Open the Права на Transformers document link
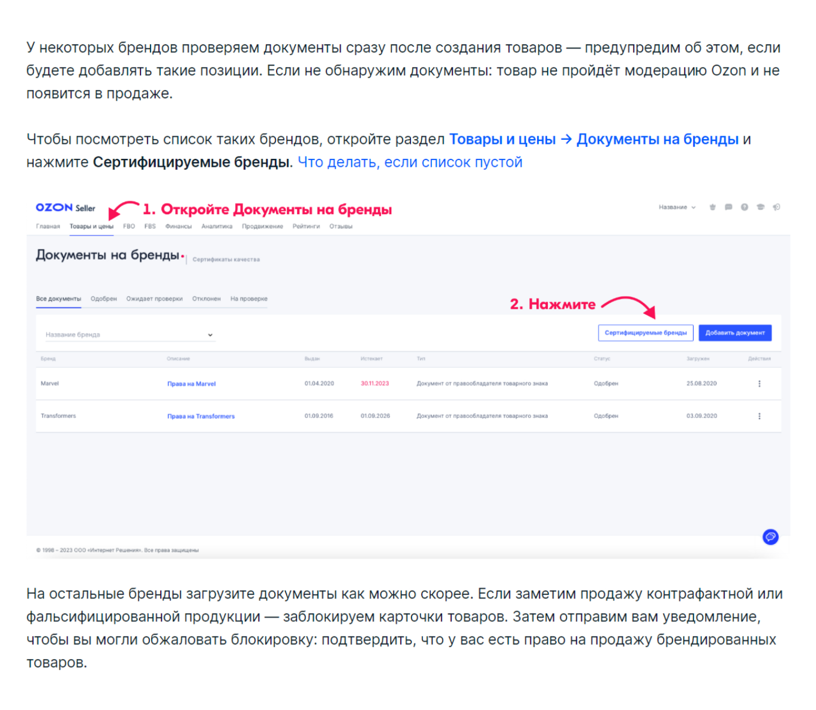This screenshot has width=816, height=710. (x=201, y=416)
